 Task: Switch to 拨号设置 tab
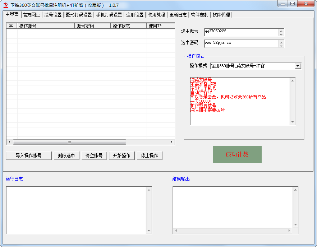pos(53,15)
